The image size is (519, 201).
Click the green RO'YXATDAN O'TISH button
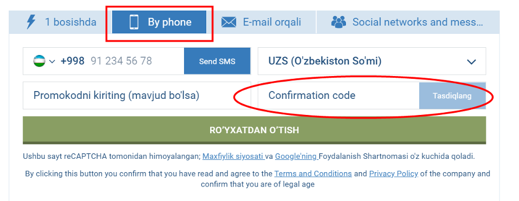254,130
